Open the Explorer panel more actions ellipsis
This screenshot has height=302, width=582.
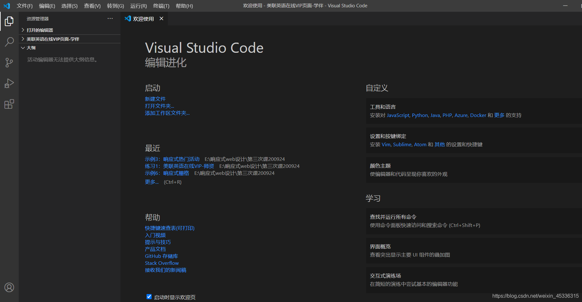[110, 18]
